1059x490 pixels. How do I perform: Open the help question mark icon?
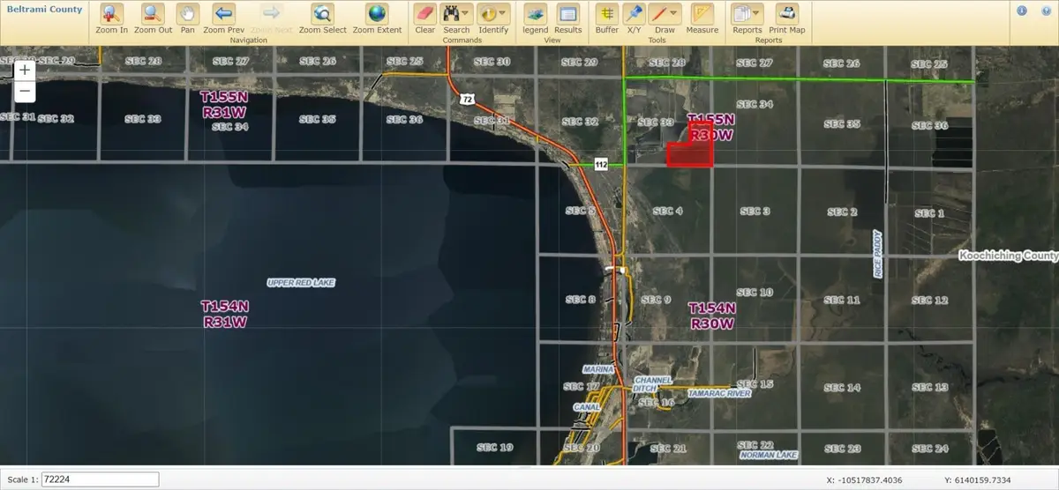[1047, 11]
